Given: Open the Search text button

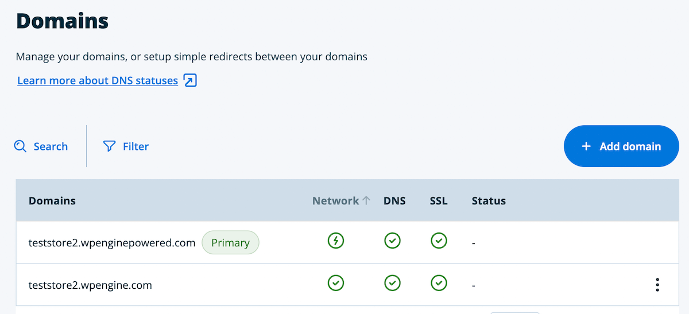Looking at the screenshot, I should pyautogui.click(x=51, y=146).
